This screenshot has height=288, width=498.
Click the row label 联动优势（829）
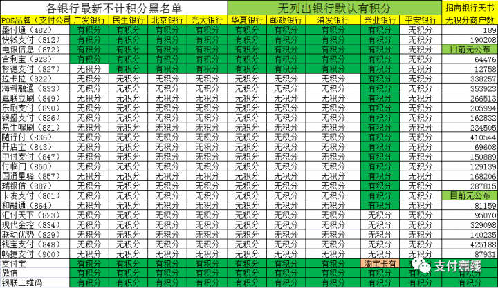[x=35, y=235]
